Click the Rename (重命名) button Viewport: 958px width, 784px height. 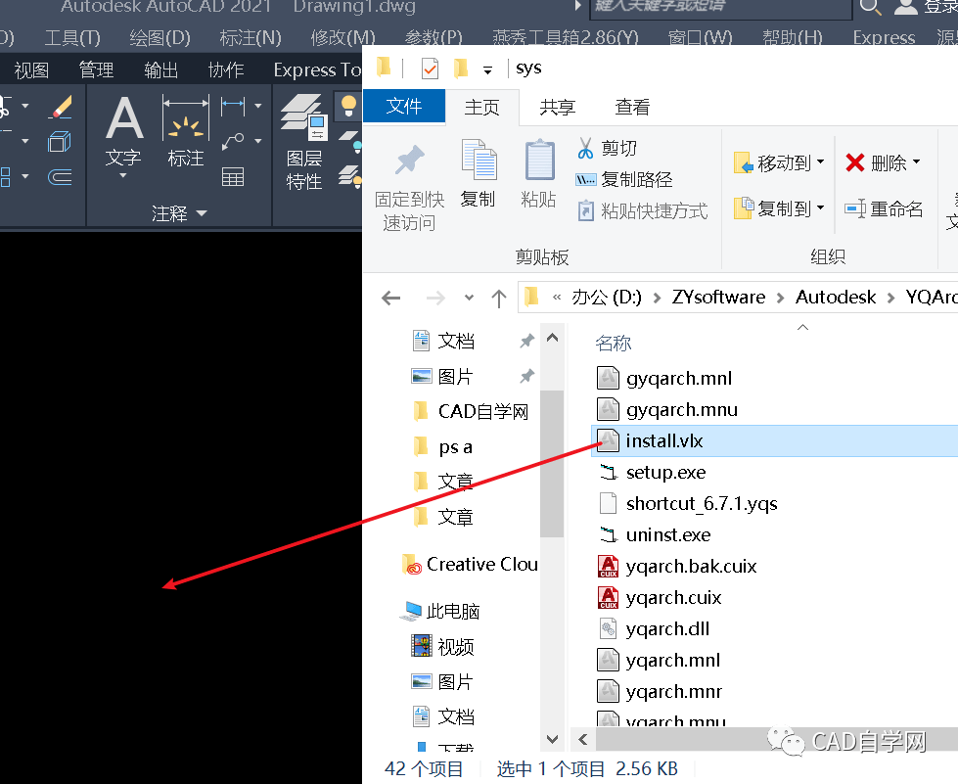click(x=886, y=208)
